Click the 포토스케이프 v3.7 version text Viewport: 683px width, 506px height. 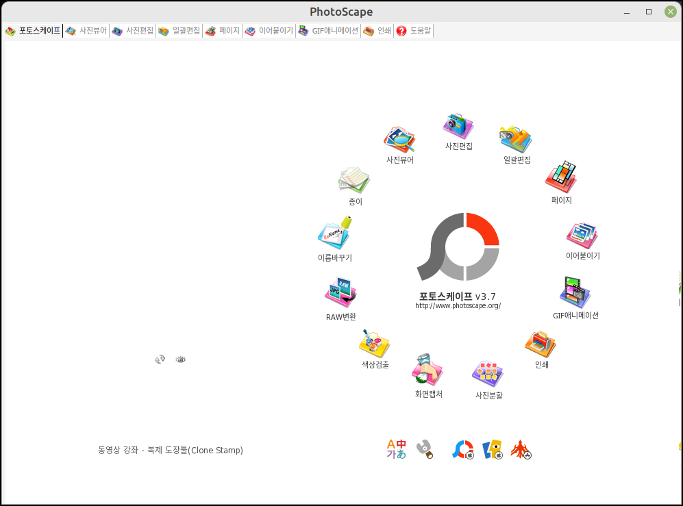click(x=458, y=296)
